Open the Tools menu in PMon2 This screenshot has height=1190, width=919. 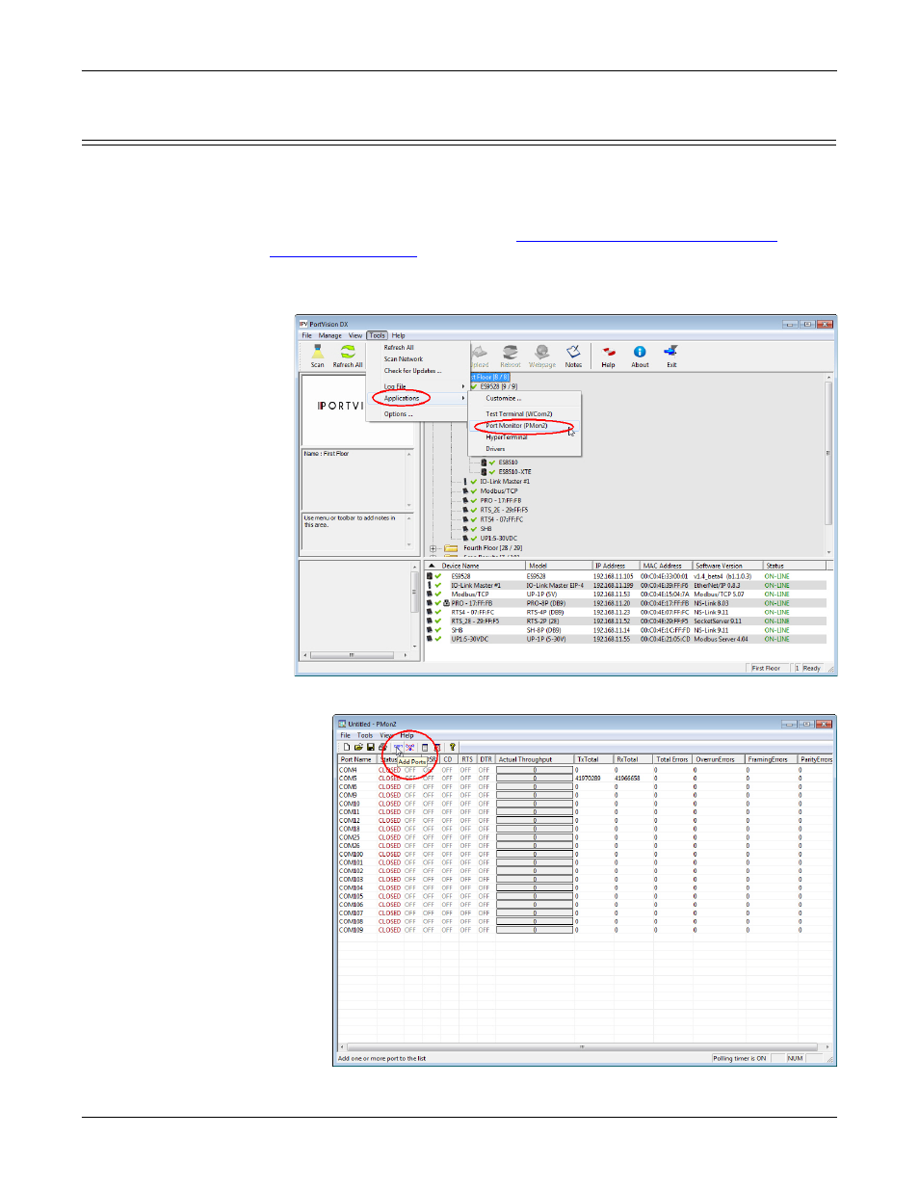point(365,735)
